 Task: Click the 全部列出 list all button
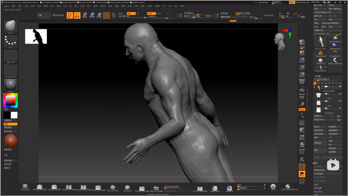pos(320,116)
